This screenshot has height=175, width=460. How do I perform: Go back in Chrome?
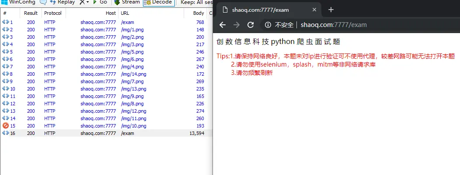[223, 25]
